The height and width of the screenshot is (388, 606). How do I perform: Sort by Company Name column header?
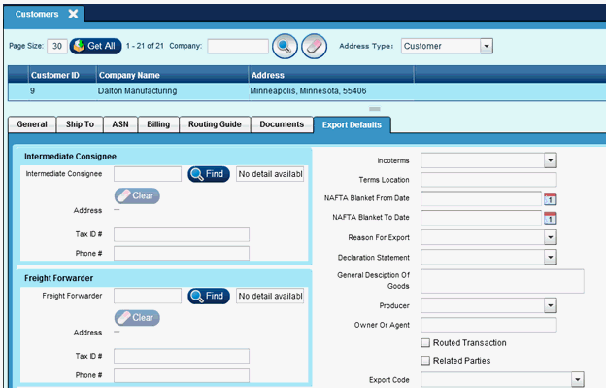172,75
